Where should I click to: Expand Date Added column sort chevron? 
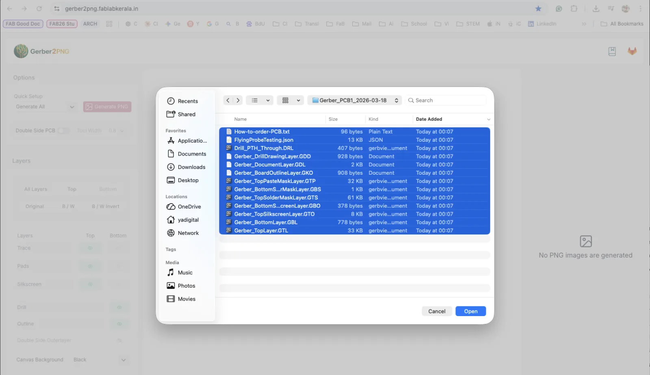coord(489,119)
